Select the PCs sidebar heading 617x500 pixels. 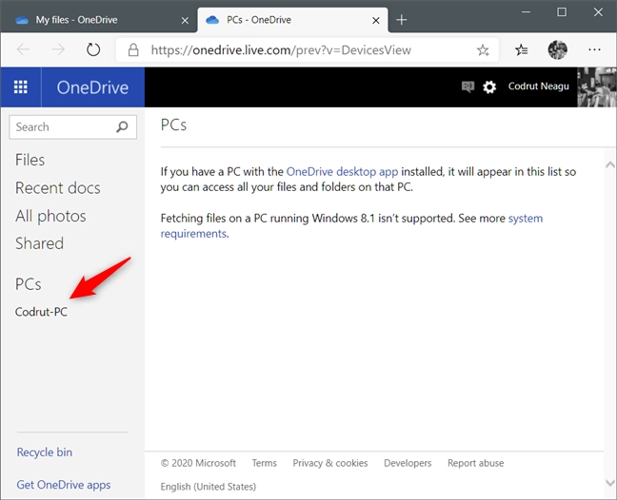(28, 284)
